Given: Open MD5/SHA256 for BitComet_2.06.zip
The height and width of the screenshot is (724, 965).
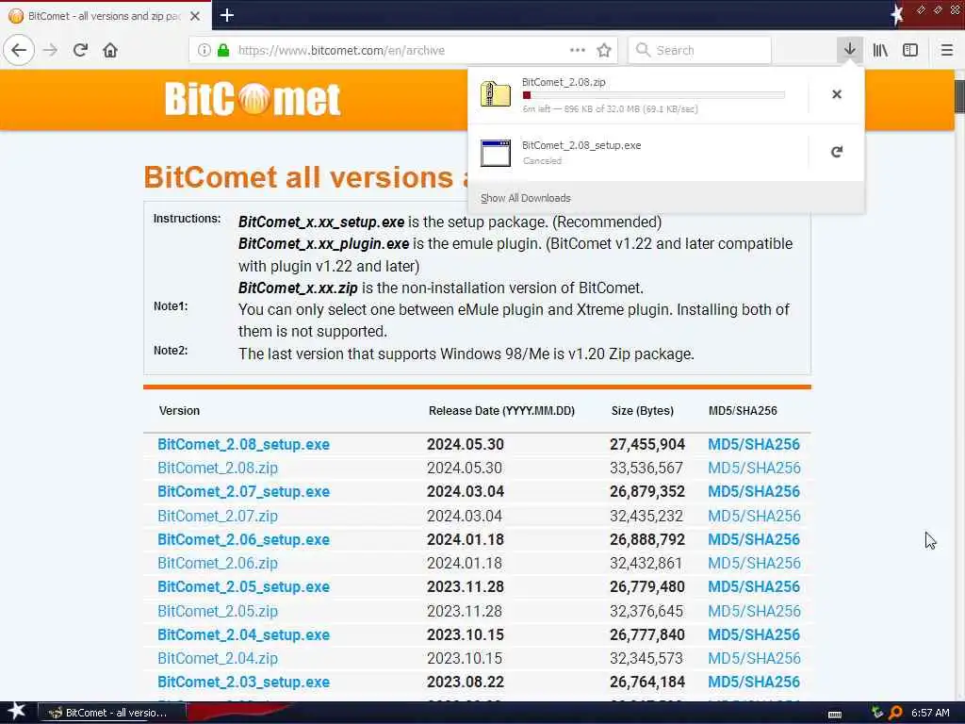Looking at the screenshot, I should coord(754,564).
